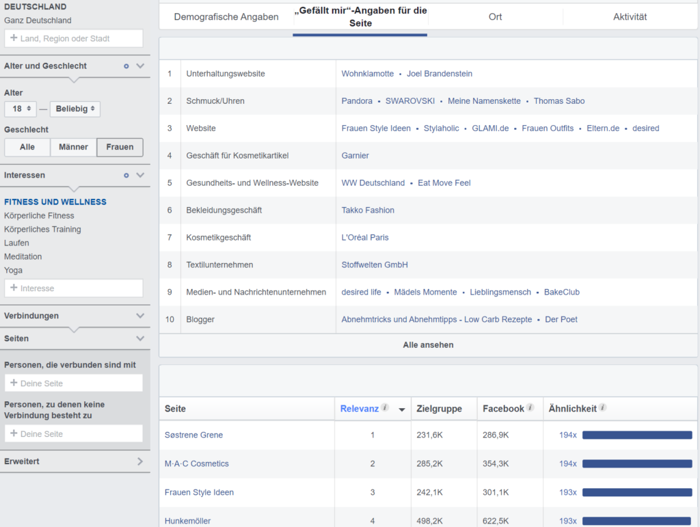Image resolution: width=700 pixels, height=527 pixels.
Task: Open Søstrene Grene in the table
Action: (193, 435)
